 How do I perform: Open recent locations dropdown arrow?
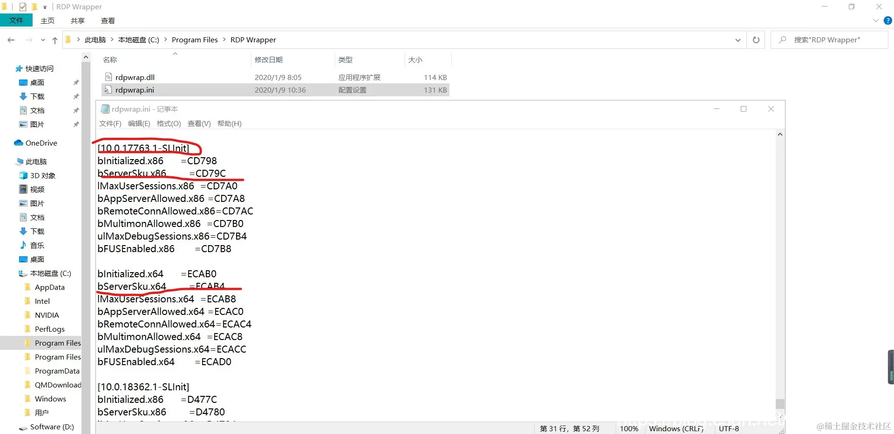pyautogui.click(x=43, y=40)
